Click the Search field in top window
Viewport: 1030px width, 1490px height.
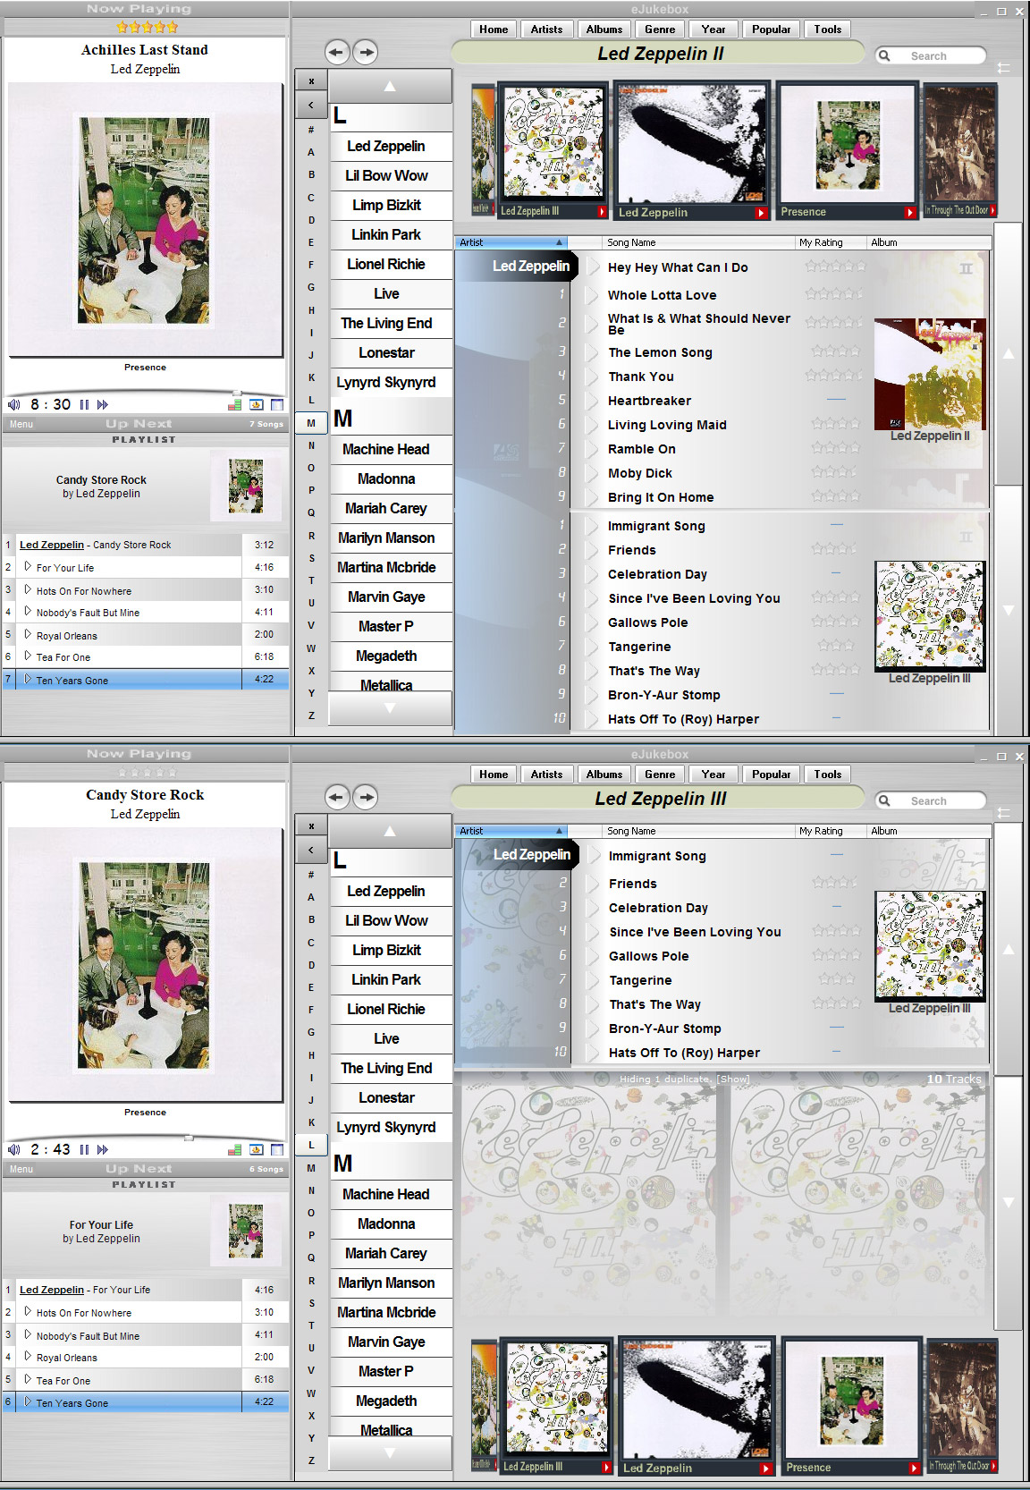tap(931, 55)
